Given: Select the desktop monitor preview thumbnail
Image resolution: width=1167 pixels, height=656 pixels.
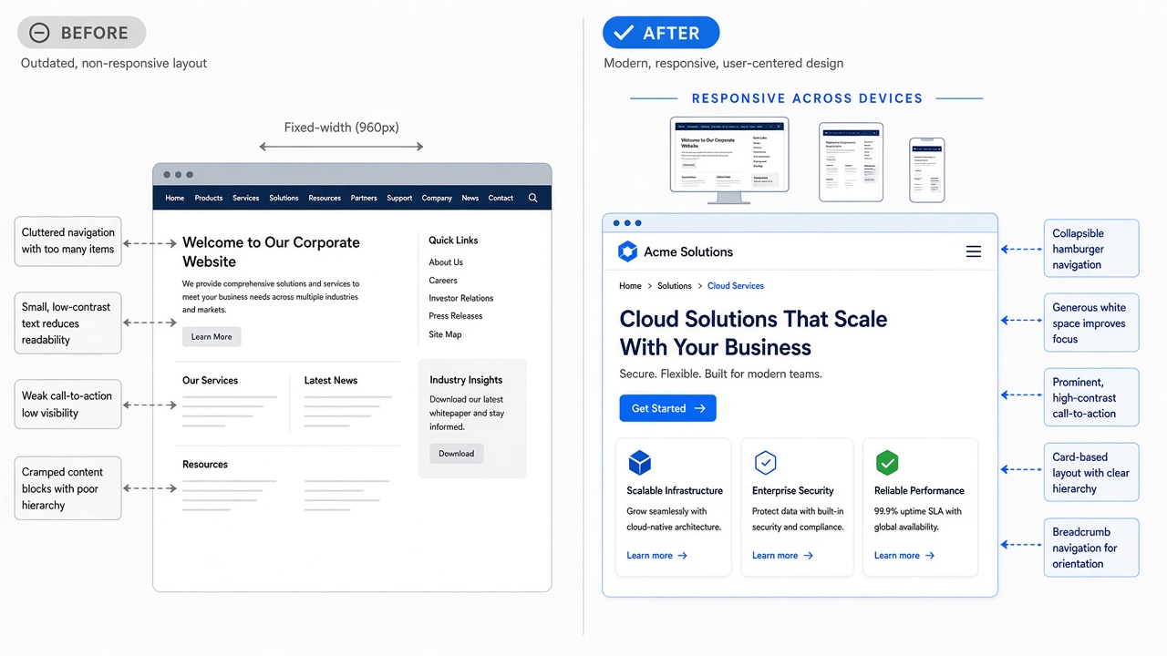Looking at the screenshot, I should click(729, 159).
